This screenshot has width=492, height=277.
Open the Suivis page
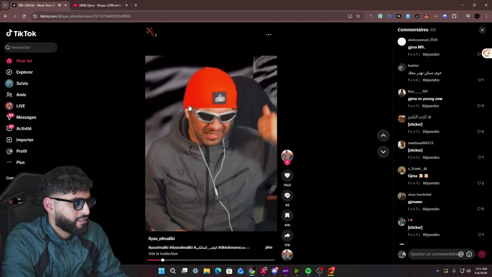[22, 83]
